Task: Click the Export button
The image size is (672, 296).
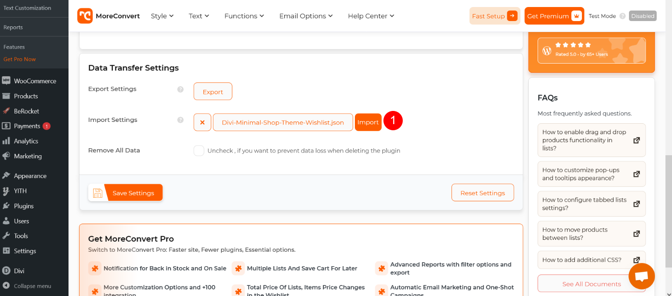Action: pyautogui.click(x=213, y=92)
